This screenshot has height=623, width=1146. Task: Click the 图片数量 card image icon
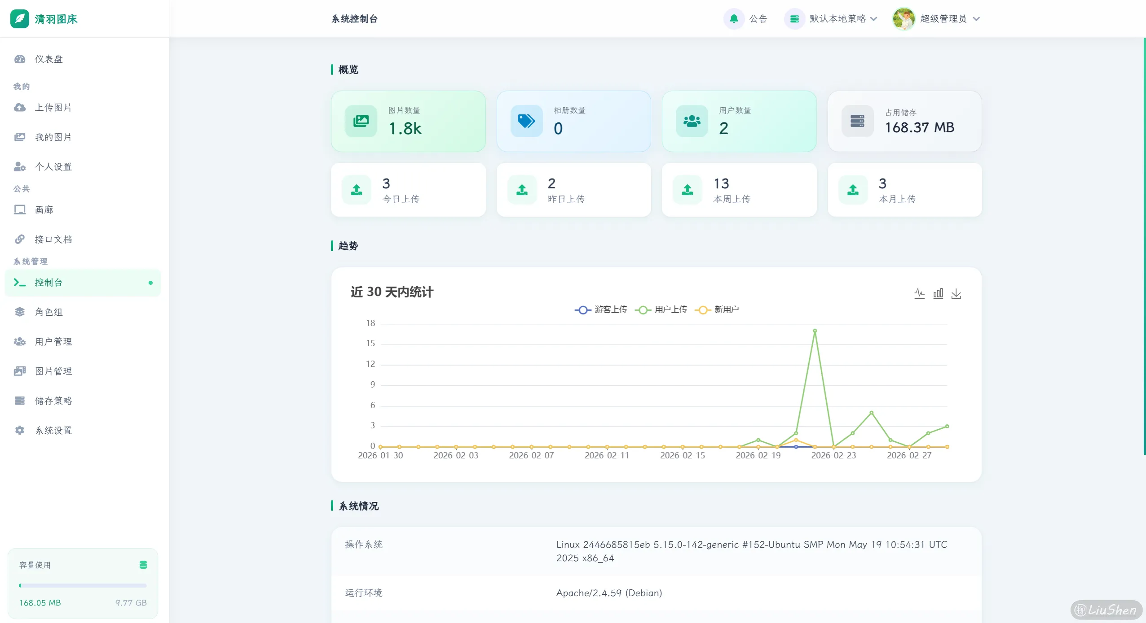(361, 121)
